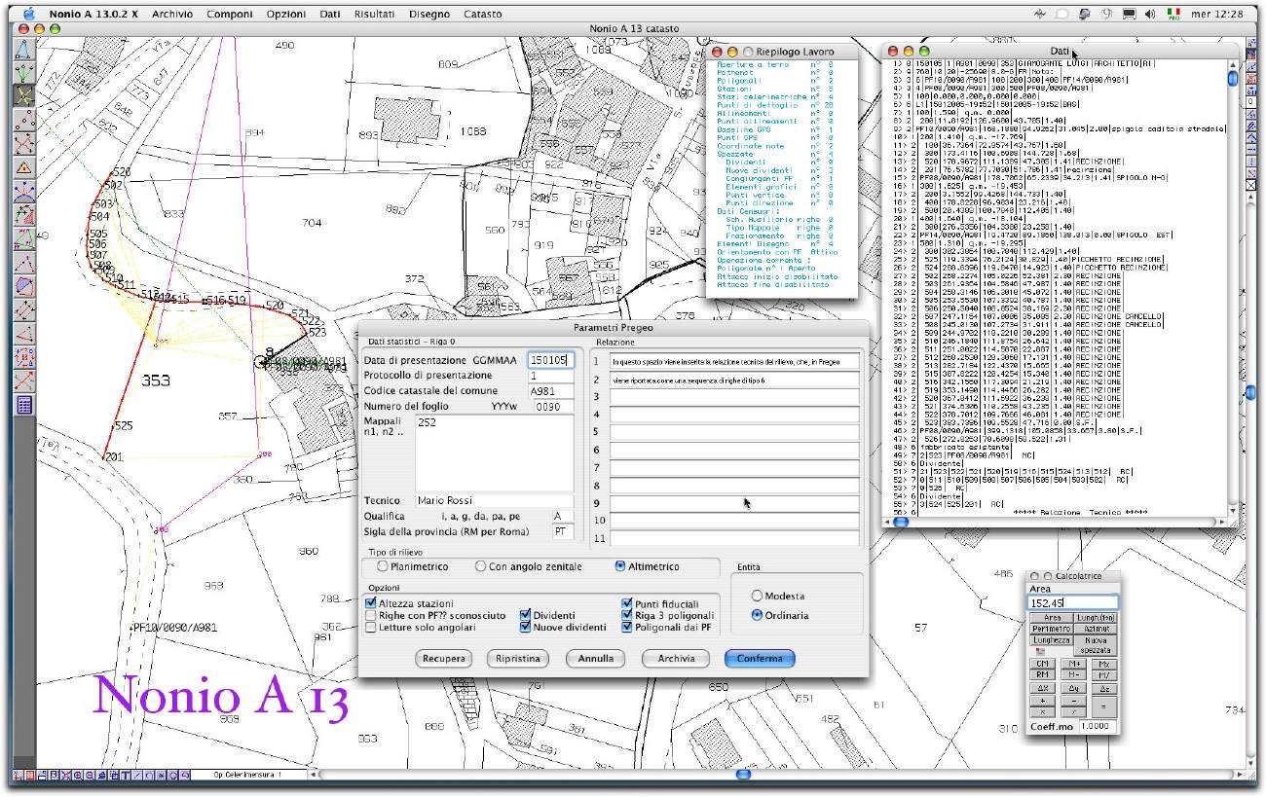Click the asterisk icon in bottom toolbar

[161, 776]
